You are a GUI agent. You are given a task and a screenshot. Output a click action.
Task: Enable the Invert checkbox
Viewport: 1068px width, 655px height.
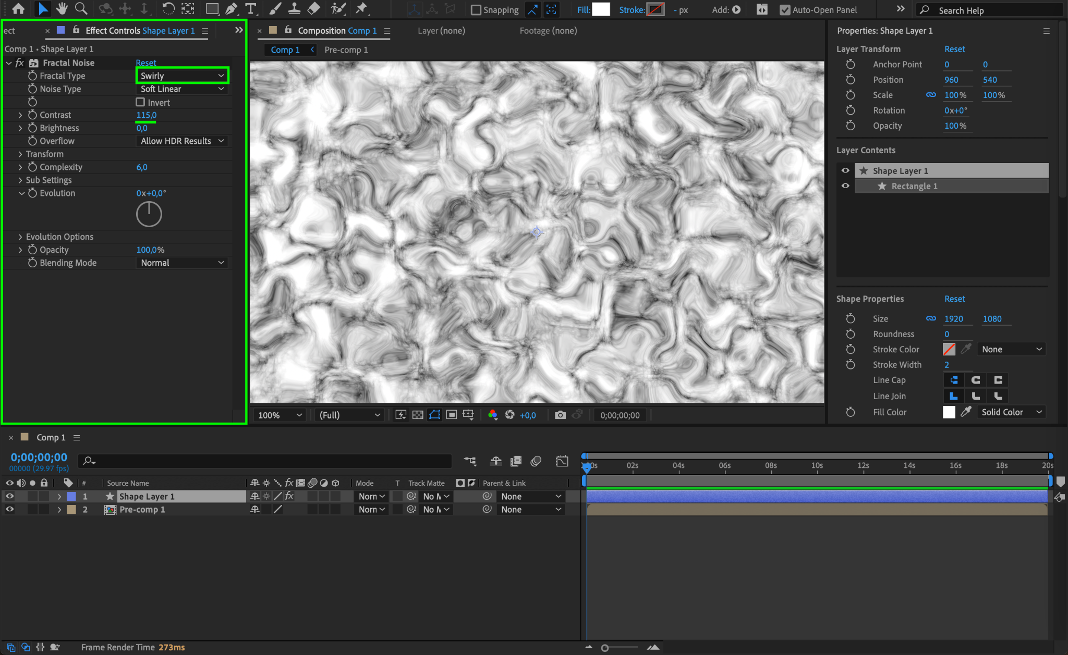(x=140, y=102)
